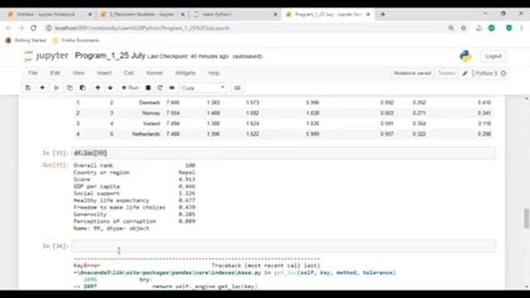
Task: Switch to the Placement Students browser tab
Action: (142, 15)
